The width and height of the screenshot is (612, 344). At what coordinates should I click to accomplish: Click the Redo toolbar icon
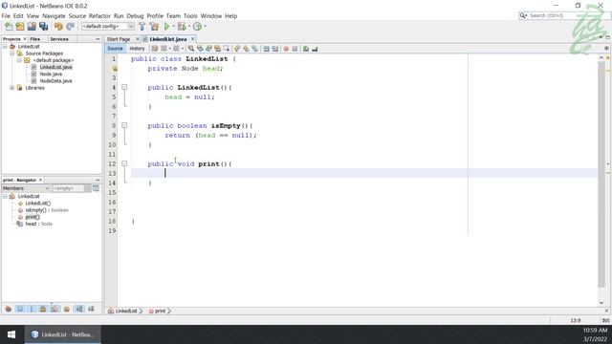[x=70, y=26]
